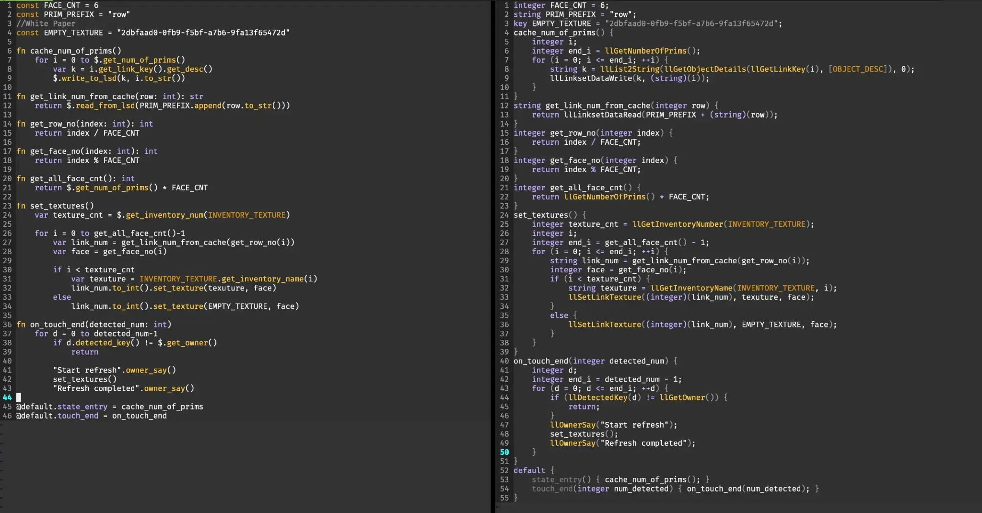The height and width of the screenshot is (513, 982).
Task: Click 'llLinksetDataWrite' in the right pane
Action: pos(591,78)
